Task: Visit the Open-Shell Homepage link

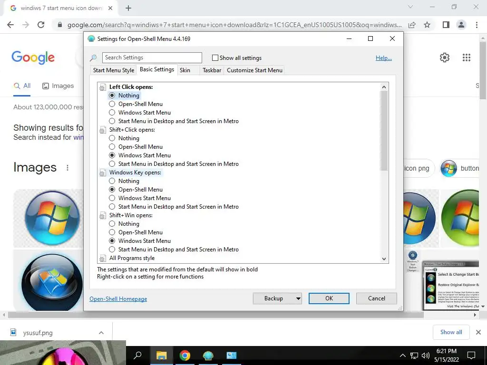Action: click(x=118, y=299)
